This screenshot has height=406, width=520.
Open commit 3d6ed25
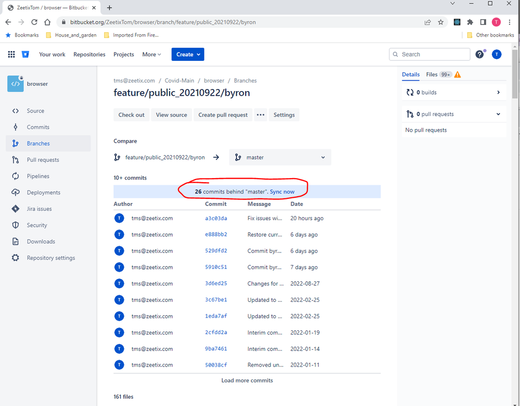[x=216, y=284]
